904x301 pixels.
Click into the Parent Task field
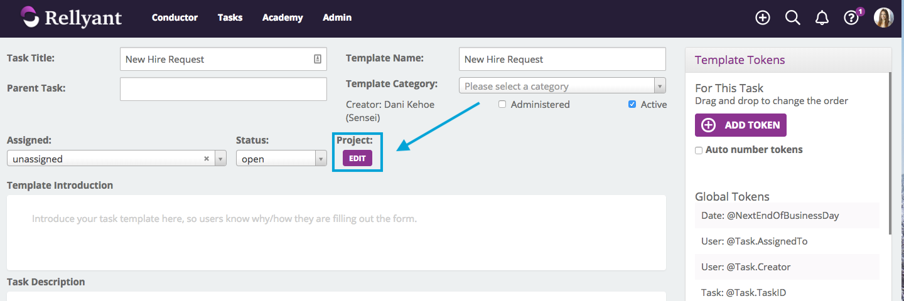click(x=223, y=89)
